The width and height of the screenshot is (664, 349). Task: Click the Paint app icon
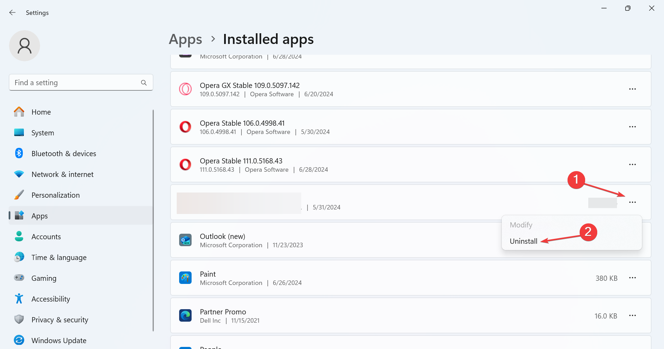(x=185, y=278)
